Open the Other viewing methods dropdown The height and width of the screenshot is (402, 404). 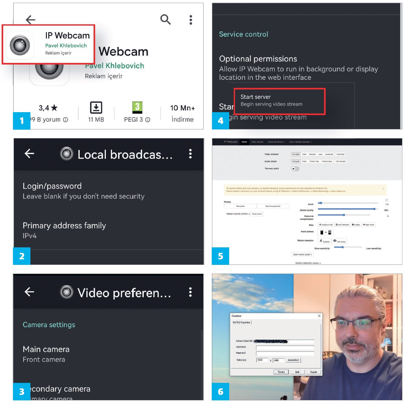(300, 142)
